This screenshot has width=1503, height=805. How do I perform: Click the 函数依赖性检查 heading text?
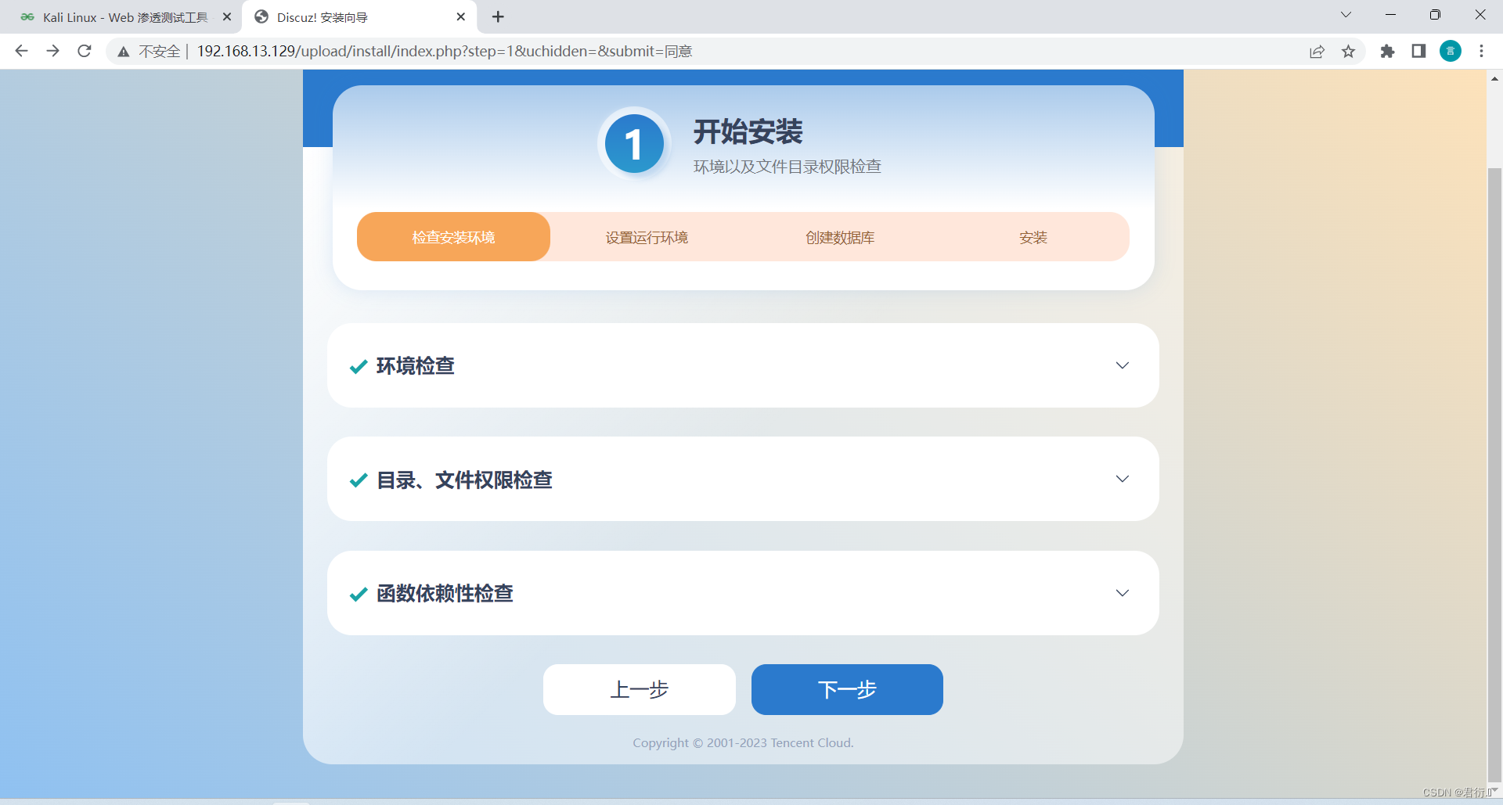(445, 594)
